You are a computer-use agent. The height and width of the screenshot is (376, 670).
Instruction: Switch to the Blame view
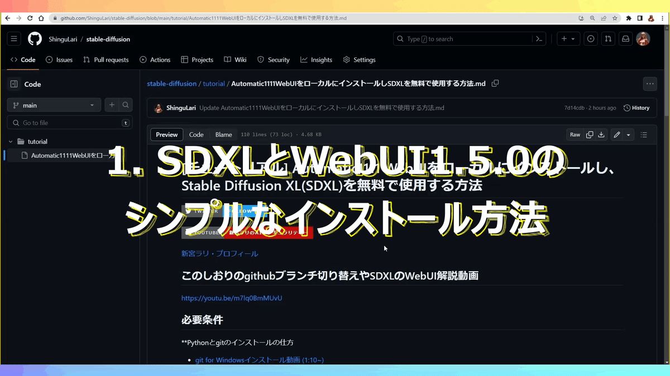coord(224,134)
